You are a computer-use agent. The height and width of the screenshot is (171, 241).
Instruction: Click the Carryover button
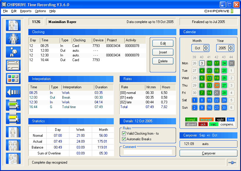[208, 153]
